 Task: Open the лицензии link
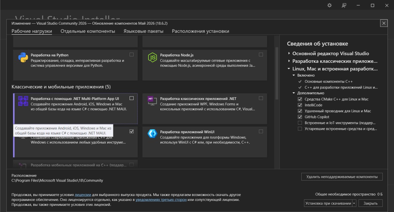pos(83,195)
